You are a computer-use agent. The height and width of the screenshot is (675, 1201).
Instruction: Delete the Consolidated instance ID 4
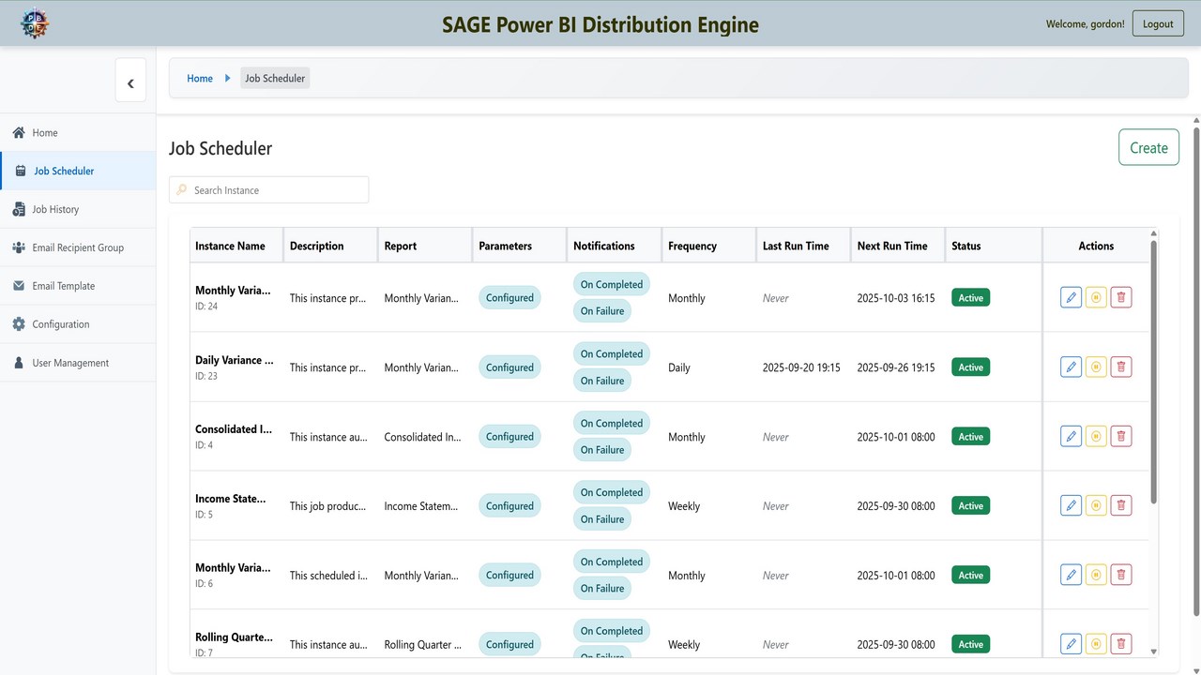click(x=1120, y=436)
